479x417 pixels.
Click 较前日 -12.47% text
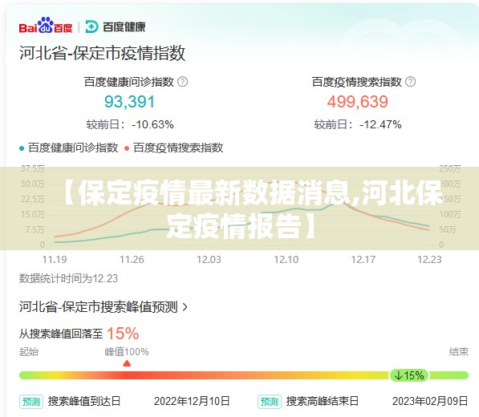(x=358, y=124)
